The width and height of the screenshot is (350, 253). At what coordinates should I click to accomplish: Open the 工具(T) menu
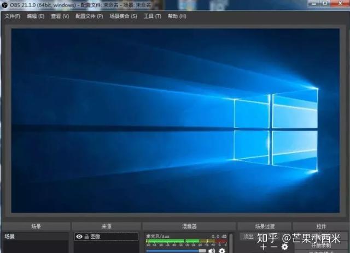[x=153, y=16]
